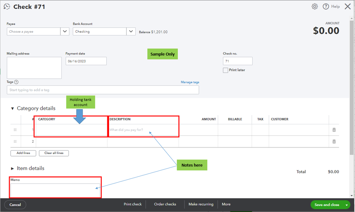Viewport: 355px width, 212px height.
Task: Click the Help text link
Action: coord(335,6)
